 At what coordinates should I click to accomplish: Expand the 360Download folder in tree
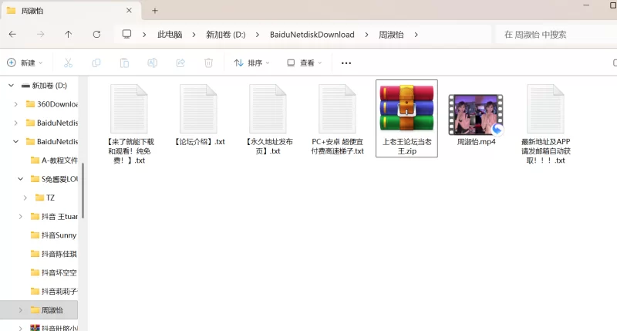(16, 104)
